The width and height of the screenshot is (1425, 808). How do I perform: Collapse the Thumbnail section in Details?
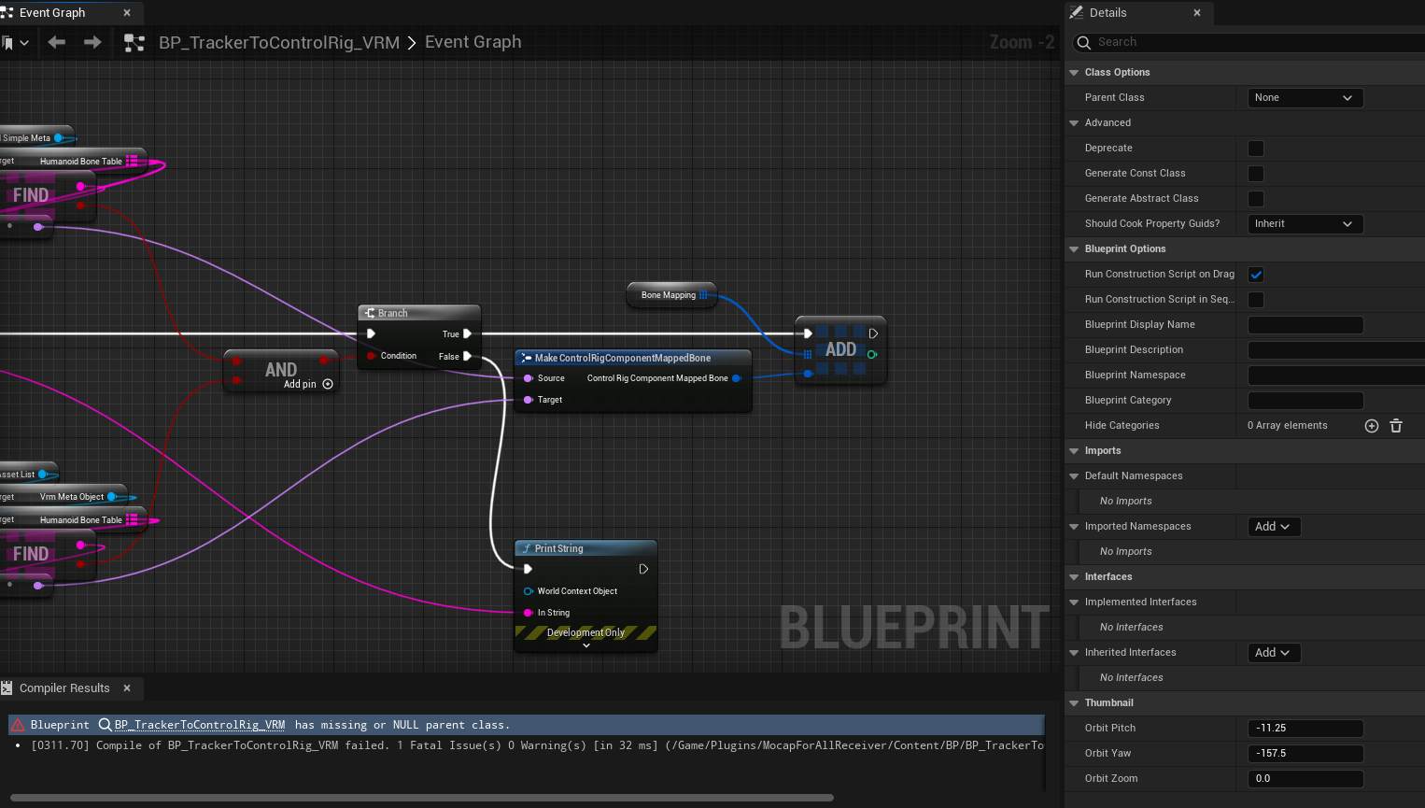tap(1074, 702)
